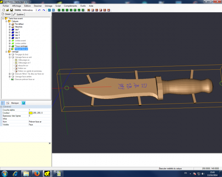Select the Détourage av1 operation
Screen dimensions: 222x177
[24, 63]
